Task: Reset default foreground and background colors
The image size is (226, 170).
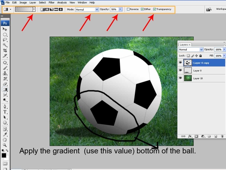Action: click(3, 150)
